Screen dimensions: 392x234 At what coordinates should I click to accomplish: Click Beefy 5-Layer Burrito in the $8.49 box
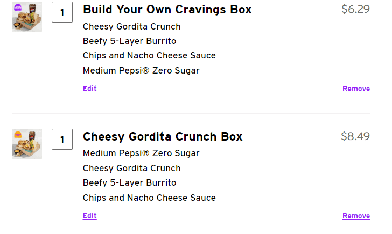pyautogui.click(x=130, y=182)
